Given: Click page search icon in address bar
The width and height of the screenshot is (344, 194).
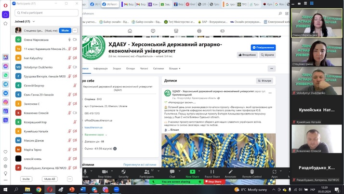Looking at the screenshot, I should [x=280, y=14].
